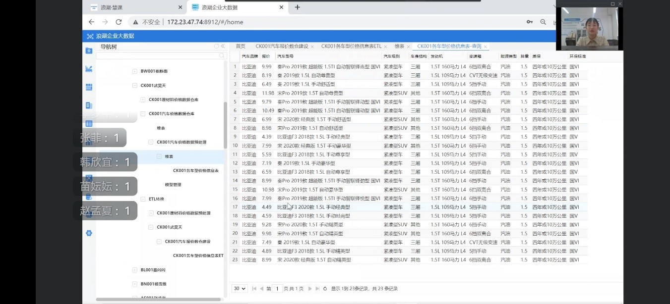Viewport: 670px width, 304px height.
Task: Select CK001各车型价格信息表ET tree leaf under ETL转换
Action: (x=198, y=255)
